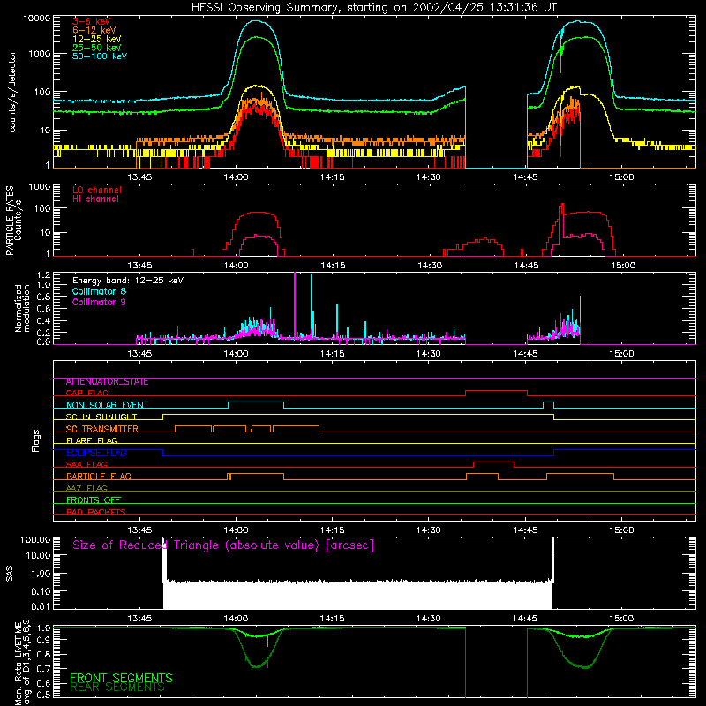Click the first 50-100 keV cyan peak

click(x=256, y=21)
